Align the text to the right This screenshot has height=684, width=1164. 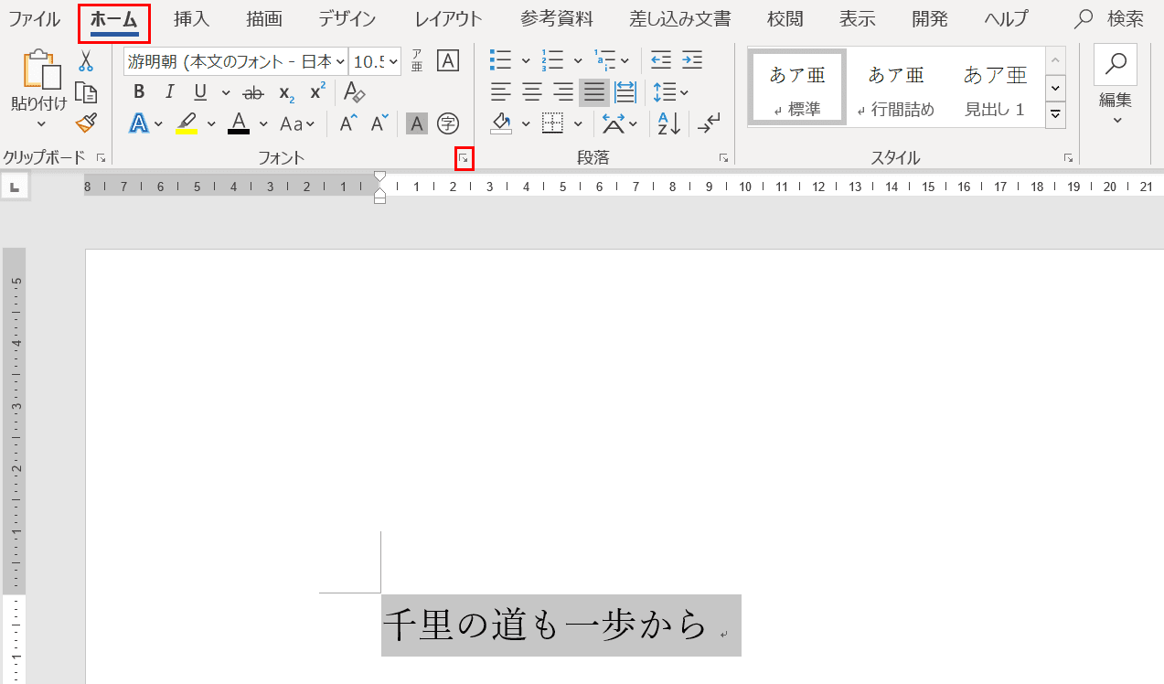(x=563, y=92)
